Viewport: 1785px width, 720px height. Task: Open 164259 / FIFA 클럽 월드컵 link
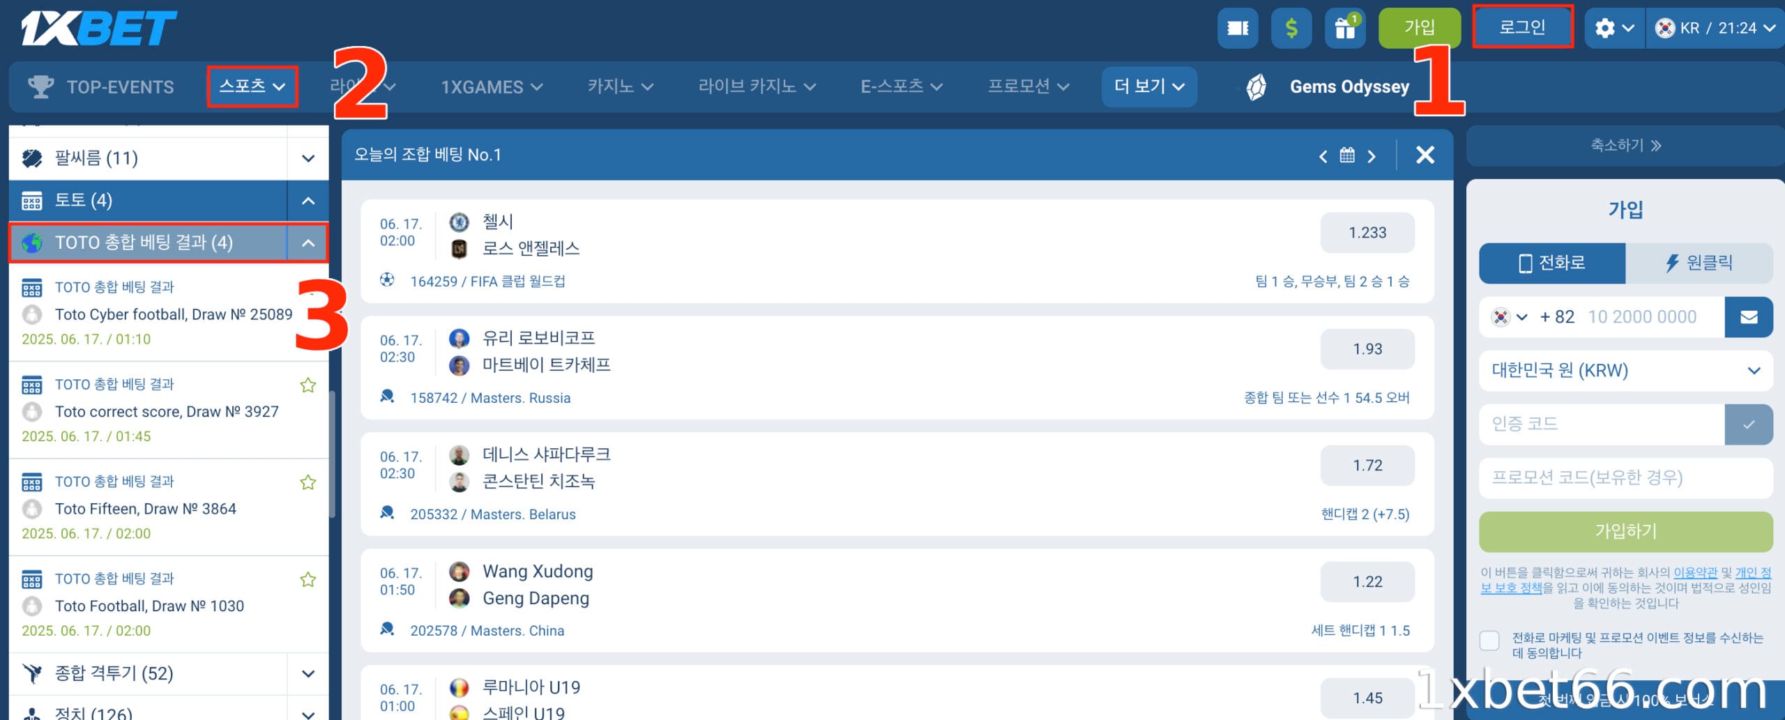coord(487,282)
